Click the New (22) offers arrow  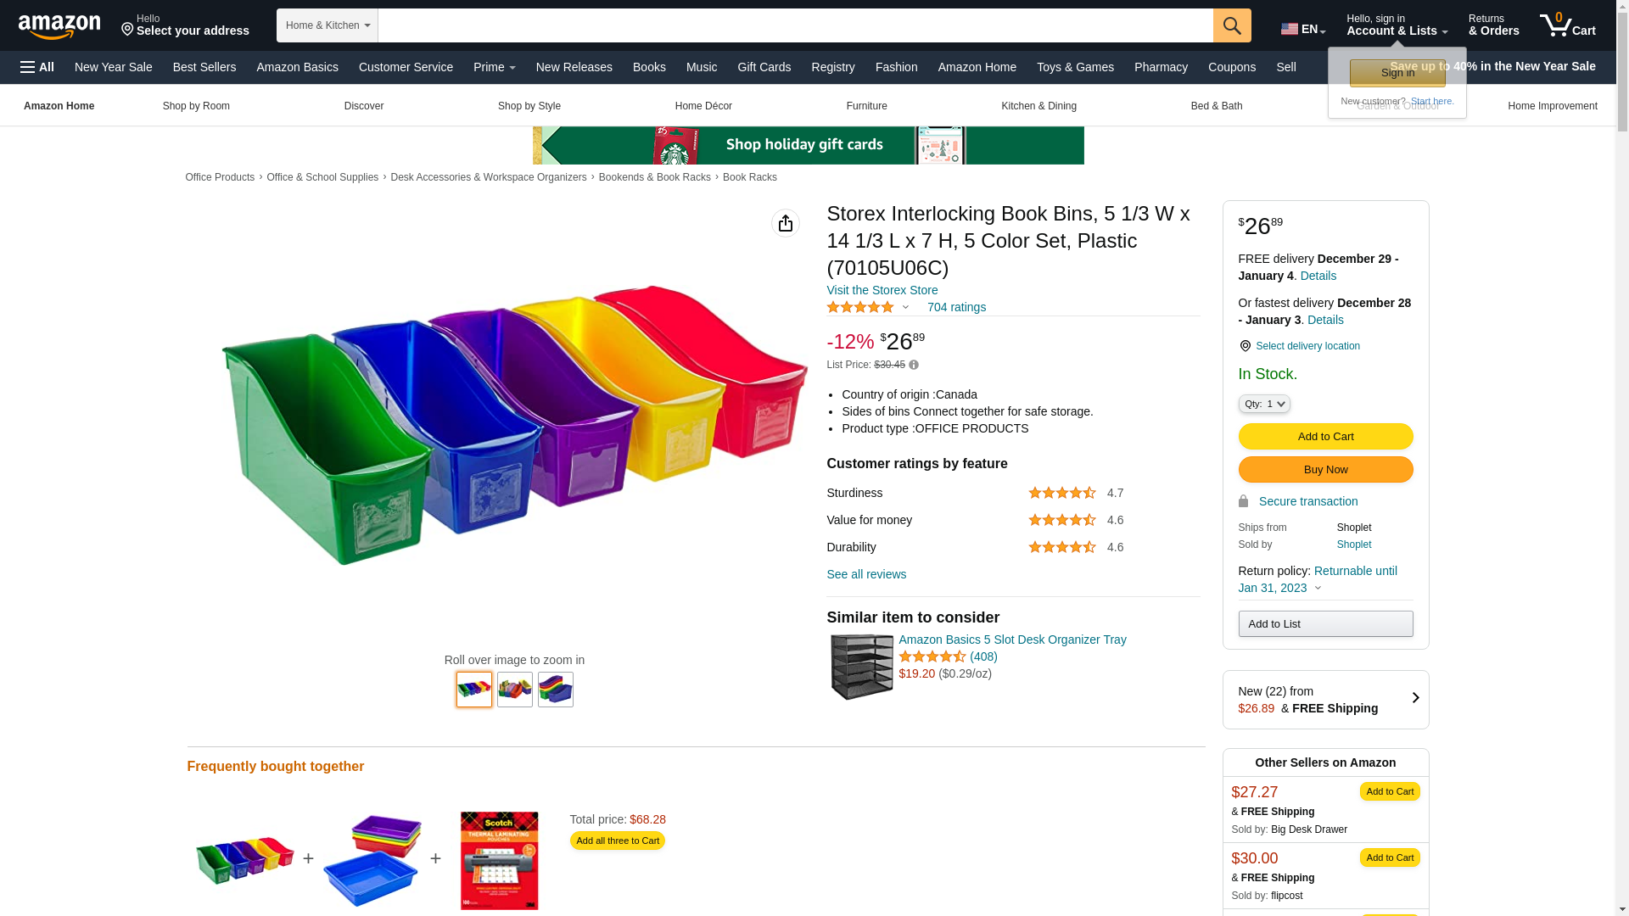point(1415,698)
